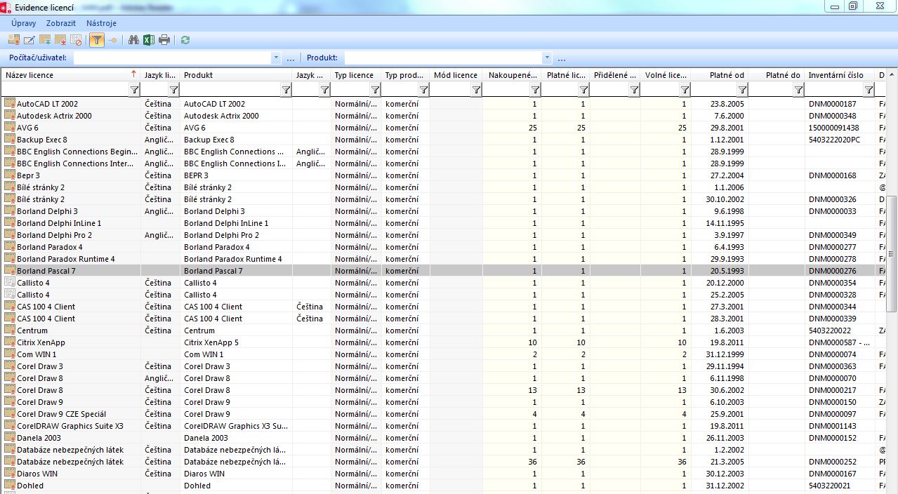This screenshot has height=494, width=898.
Task: Click the license icon beside Borland Delphi InLine 1
Action: click(x=9, y=223)
